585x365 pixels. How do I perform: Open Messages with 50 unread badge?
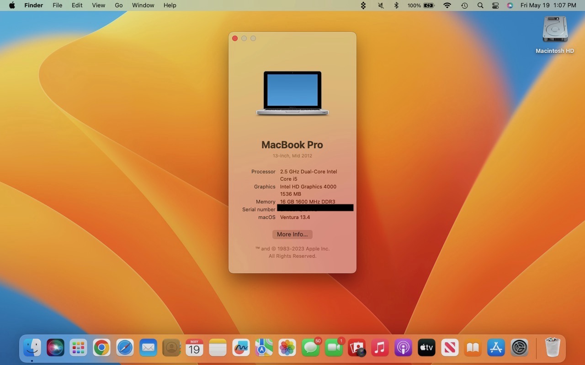pyautogui.click(x=311, y=348)
